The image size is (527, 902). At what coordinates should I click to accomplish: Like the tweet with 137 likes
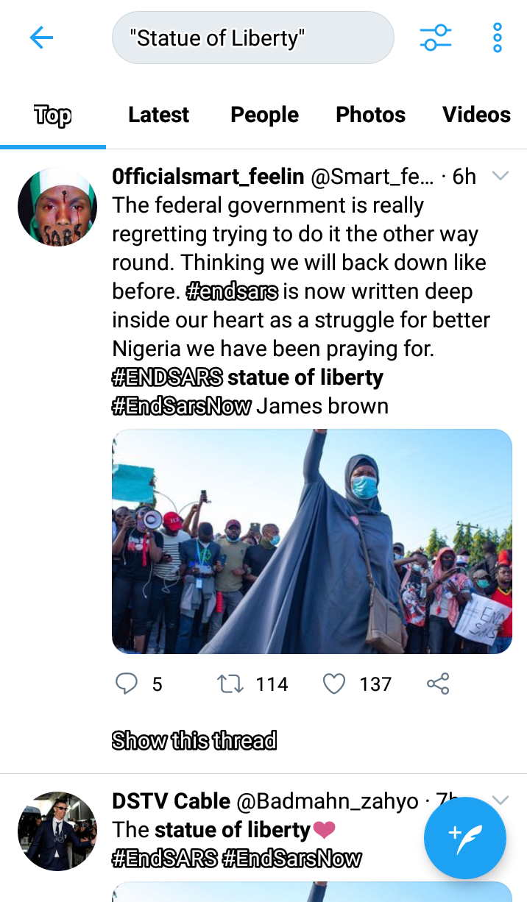[x=334, y=684]
